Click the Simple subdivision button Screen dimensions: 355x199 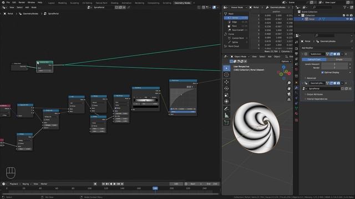tap(339, 59)
